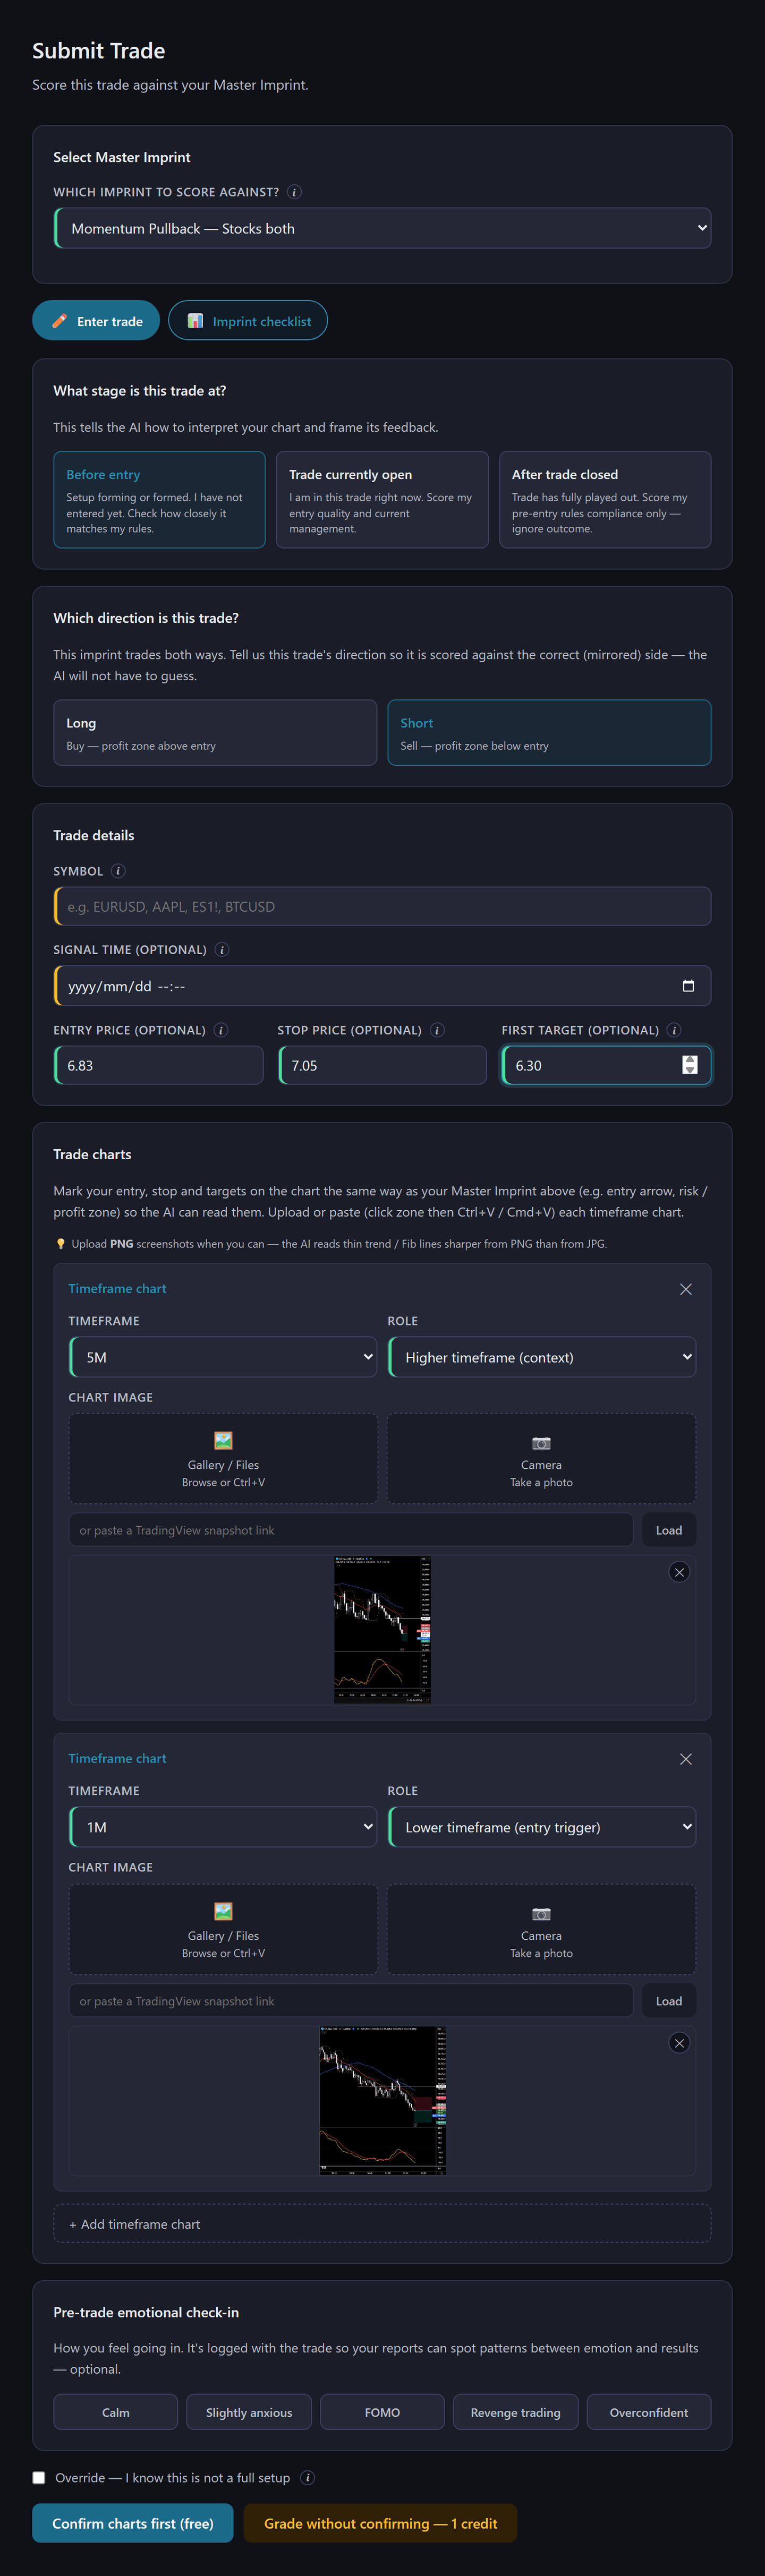Click Camera take a photo in 1M chart
The height and width of the screenshot is (2576, 765).
541,1929
